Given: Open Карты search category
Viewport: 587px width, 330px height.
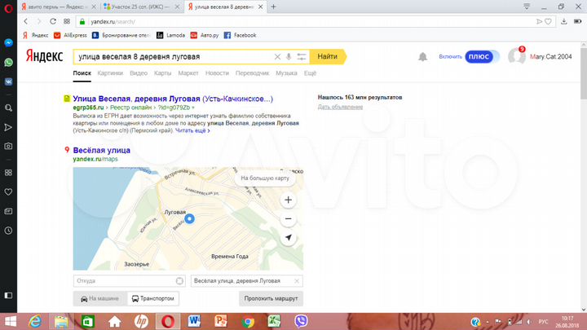Looking at the screenshot, I should pos(162,73).
